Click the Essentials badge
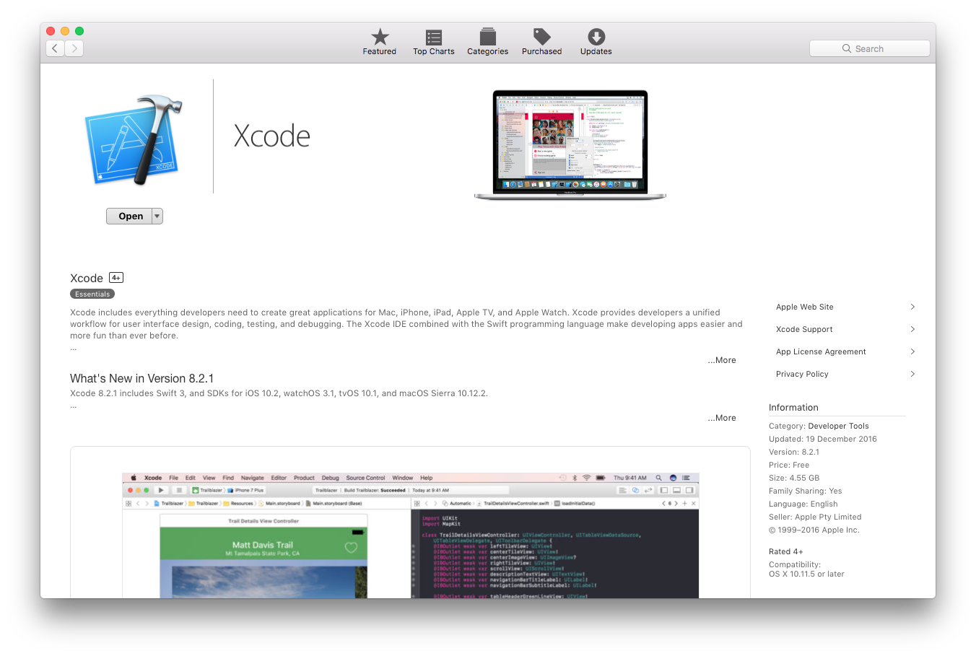Image resolution: width=976 pixels, height=656 pixels. coord(92,294)
